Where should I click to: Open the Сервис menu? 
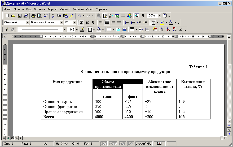(65, 9)
